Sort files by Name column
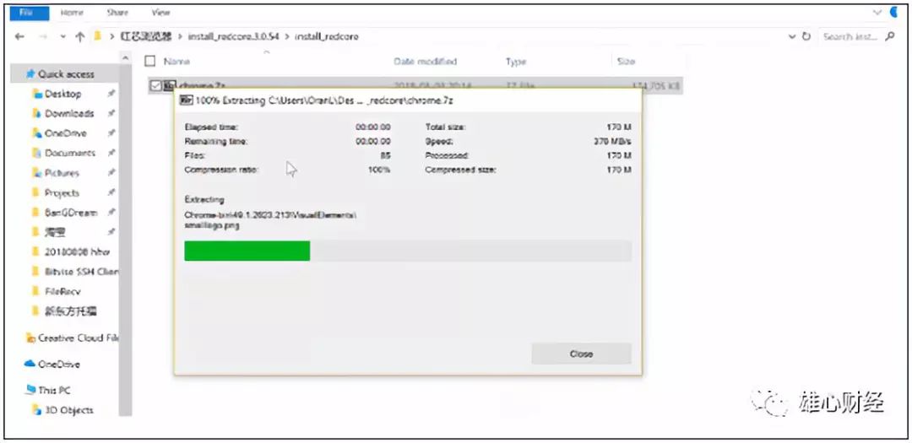 pyautogui.click(x=176, y=61)
